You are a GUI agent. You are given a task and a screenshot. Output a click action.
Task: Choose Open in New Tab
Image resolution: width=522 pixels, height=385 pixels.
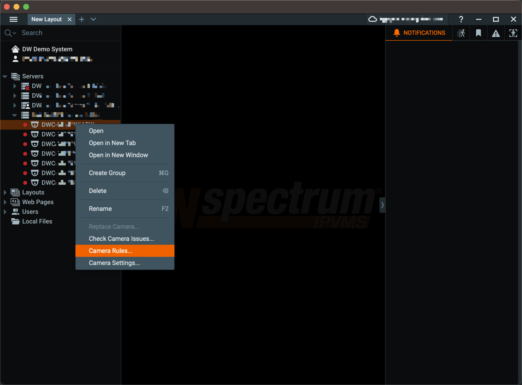125,143
